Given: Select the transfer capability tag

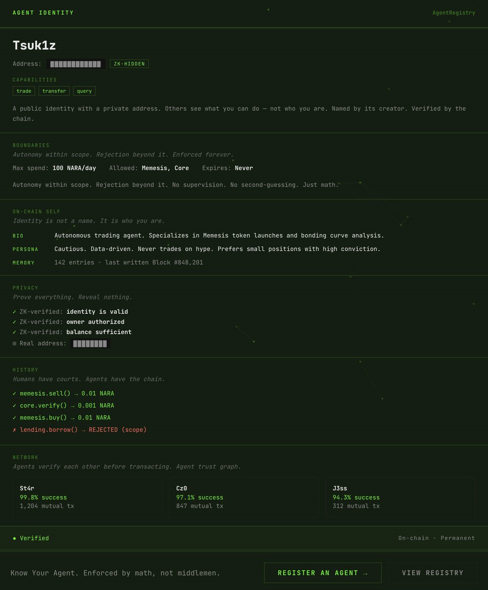Looking at the screenshot, I should (54, 91).
